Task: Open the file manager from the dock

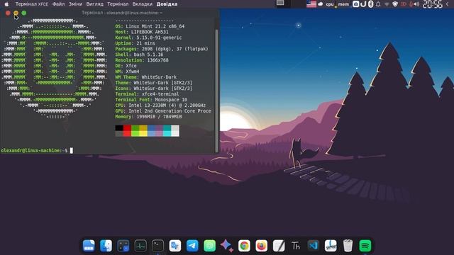Action: coord(89,246)
